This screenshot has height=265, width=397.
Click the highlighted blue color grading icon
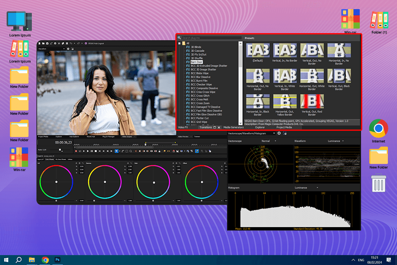tap(197, 151)
